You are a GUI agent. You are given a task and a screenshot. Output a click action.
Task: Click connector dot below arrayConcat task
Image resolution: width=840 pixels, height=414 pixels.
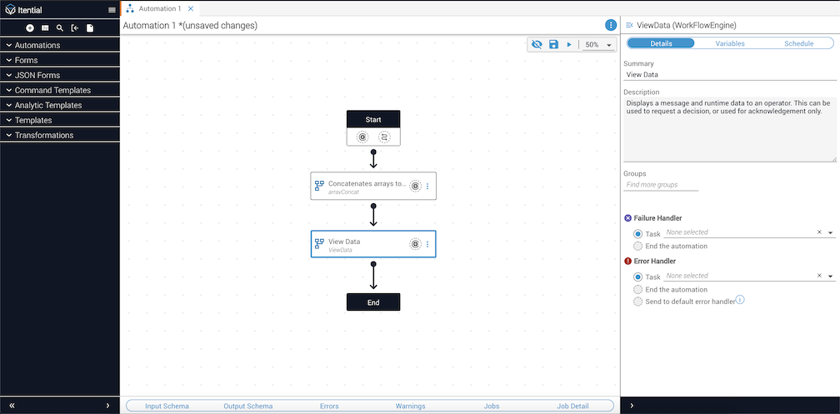373,206
